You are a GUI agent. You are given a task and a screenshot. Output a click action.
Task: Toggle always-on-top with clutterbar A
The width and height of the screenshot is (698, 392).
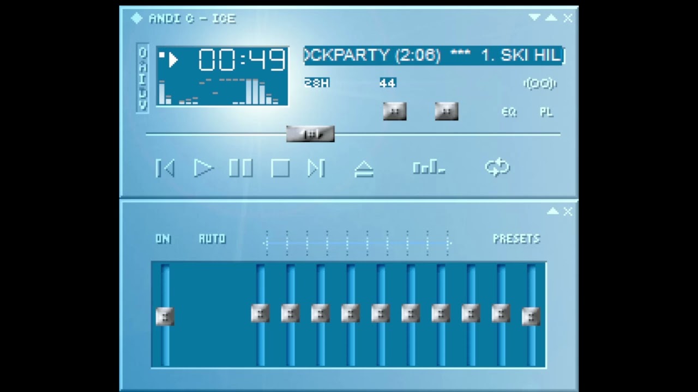[x=143, y=66]
